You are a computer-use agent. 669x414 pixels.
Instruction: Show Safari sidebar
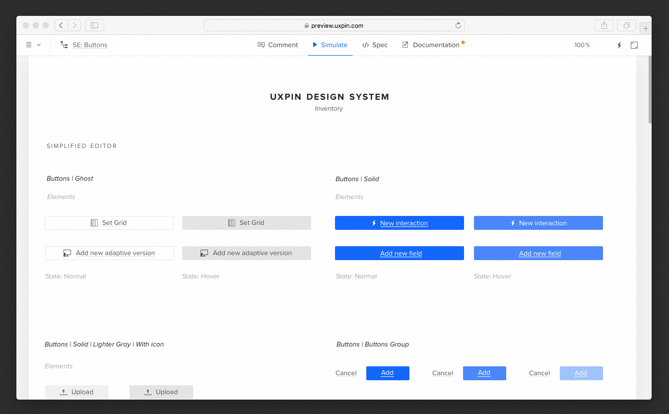(x=94, y=25)
